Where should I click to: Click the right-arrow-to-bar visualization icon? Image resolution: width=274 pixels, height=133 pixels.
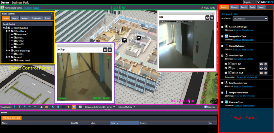(30, 107)
